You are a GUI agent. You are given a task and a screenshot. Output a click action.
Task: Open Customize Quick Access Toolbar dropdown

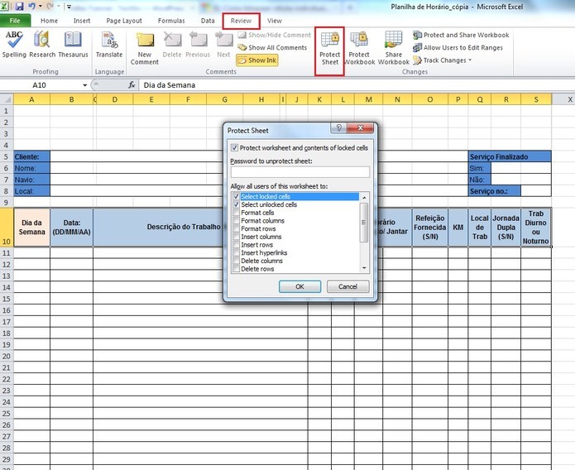69,7
